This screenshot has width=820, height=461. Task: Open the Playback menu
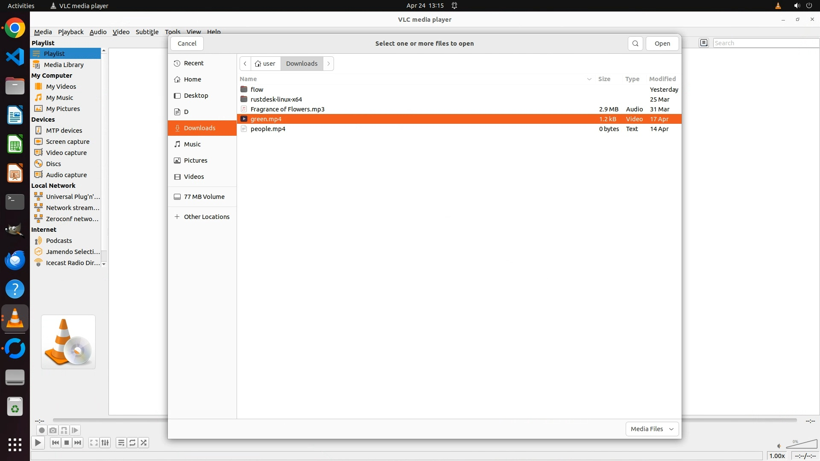[70, 32]
